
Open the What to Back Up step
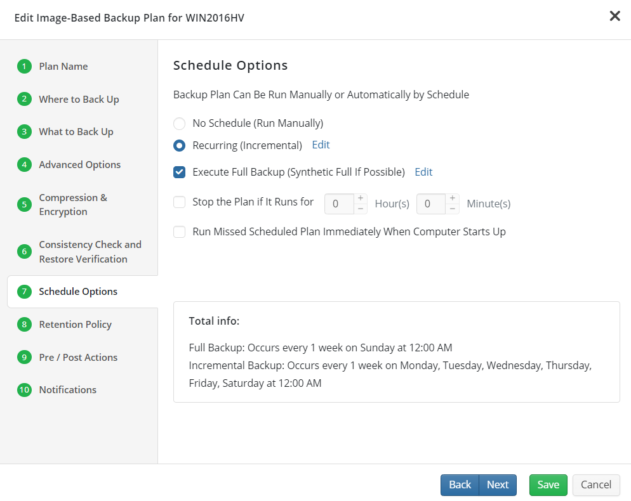point(76,132)
